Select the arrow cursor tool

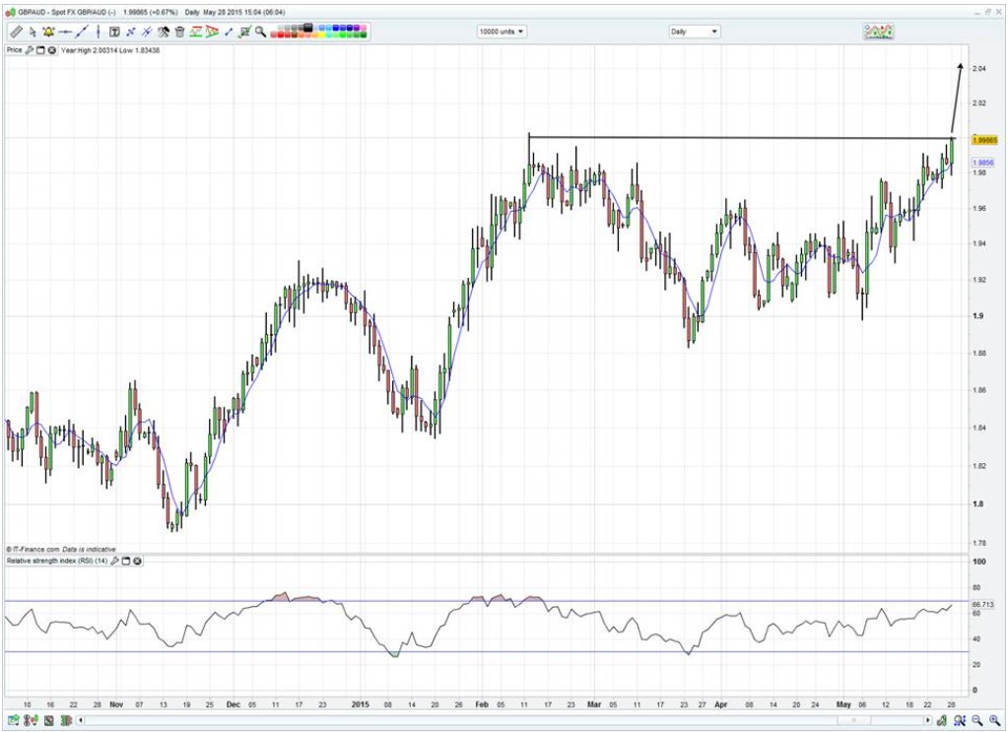(x=32, y=32)
